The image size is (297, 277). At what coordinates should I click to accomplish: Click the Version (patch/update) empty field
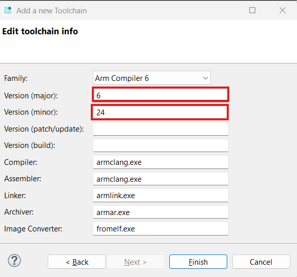pos(161,129)
